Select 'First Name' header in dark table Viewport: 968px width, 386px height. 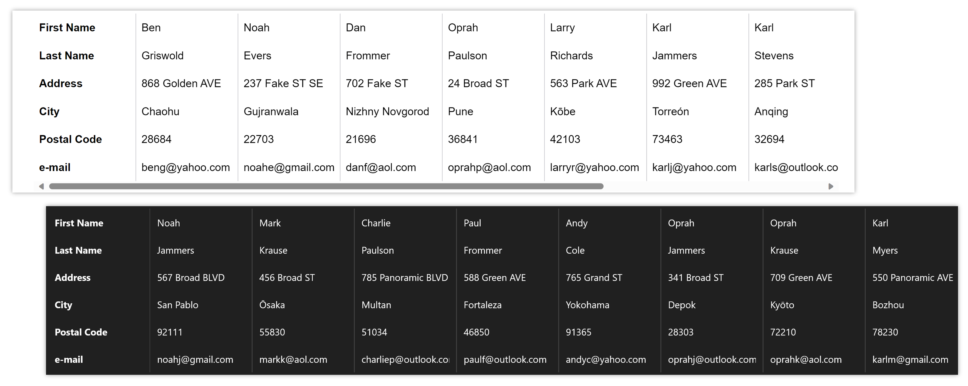click(79, 223)
